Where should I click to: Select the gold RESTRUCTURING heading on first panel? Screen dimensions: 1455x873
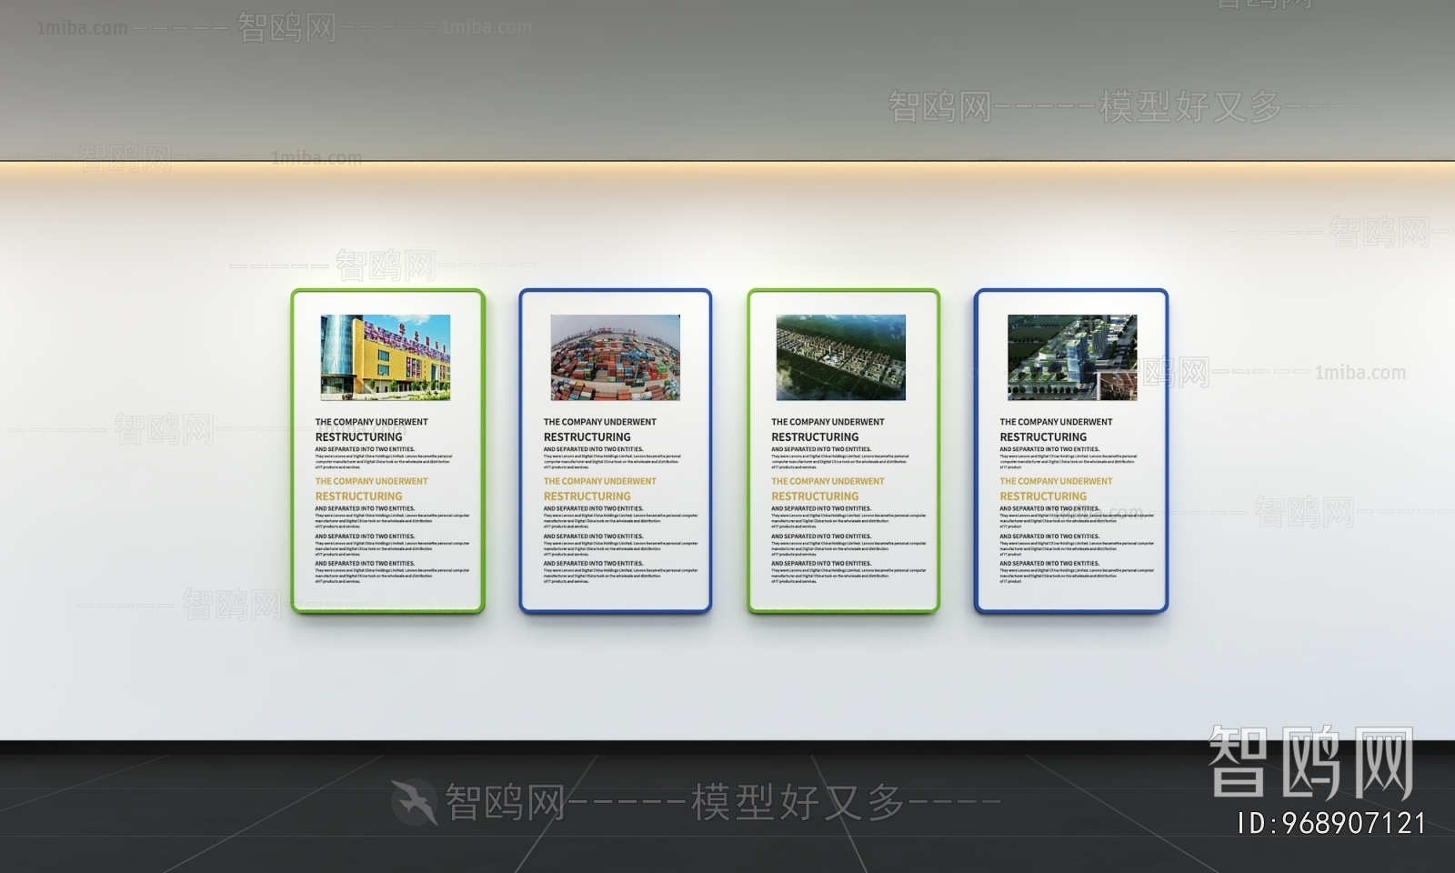click(x=358, y=497)
